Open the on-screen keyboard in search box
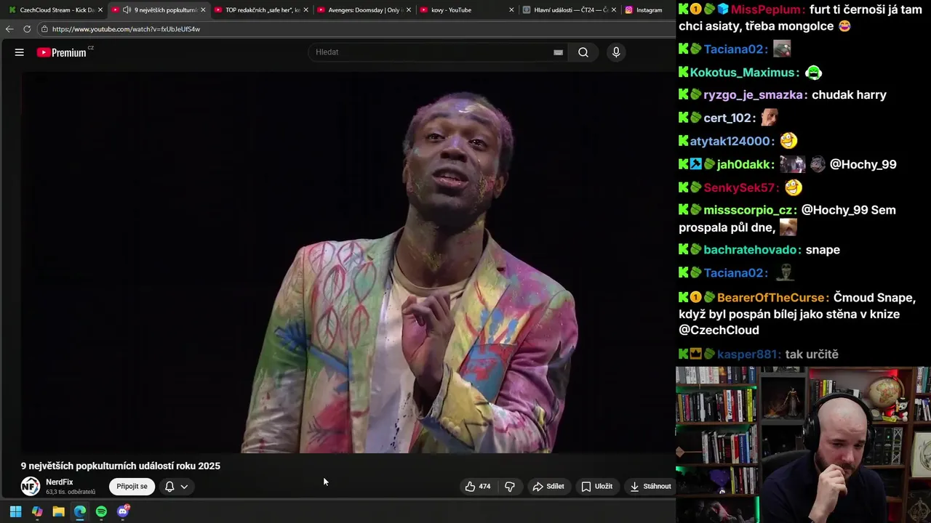The image size is (931, 523). (558, 52)
